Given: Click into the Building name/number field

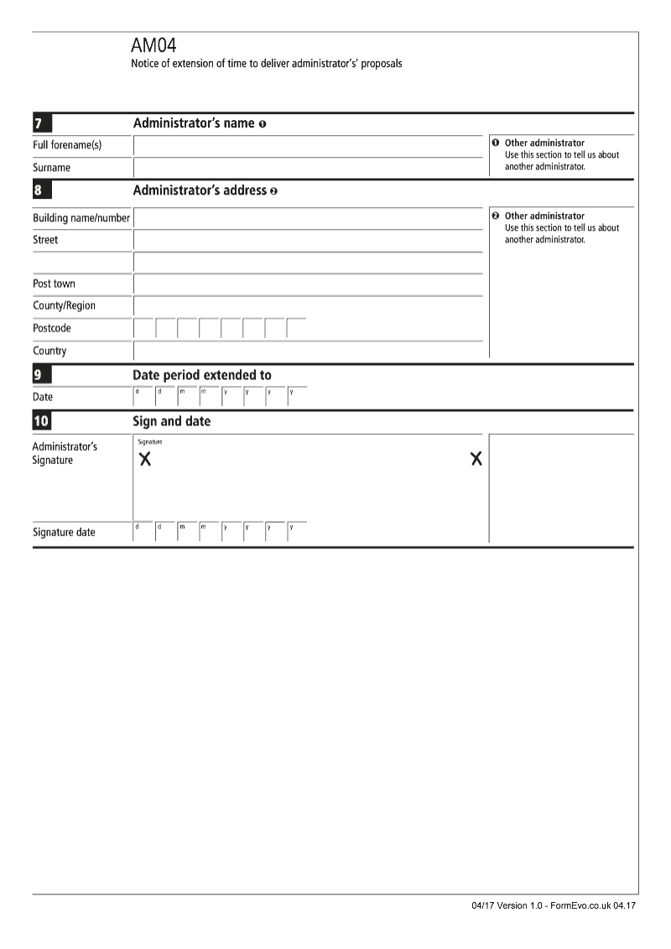Looking at the screenshot, I should (308, 219).
